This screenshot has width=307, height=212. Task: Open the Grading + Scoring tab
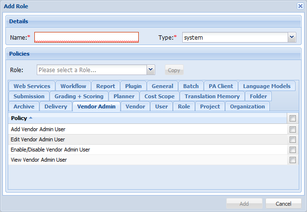tap(79, 96)
